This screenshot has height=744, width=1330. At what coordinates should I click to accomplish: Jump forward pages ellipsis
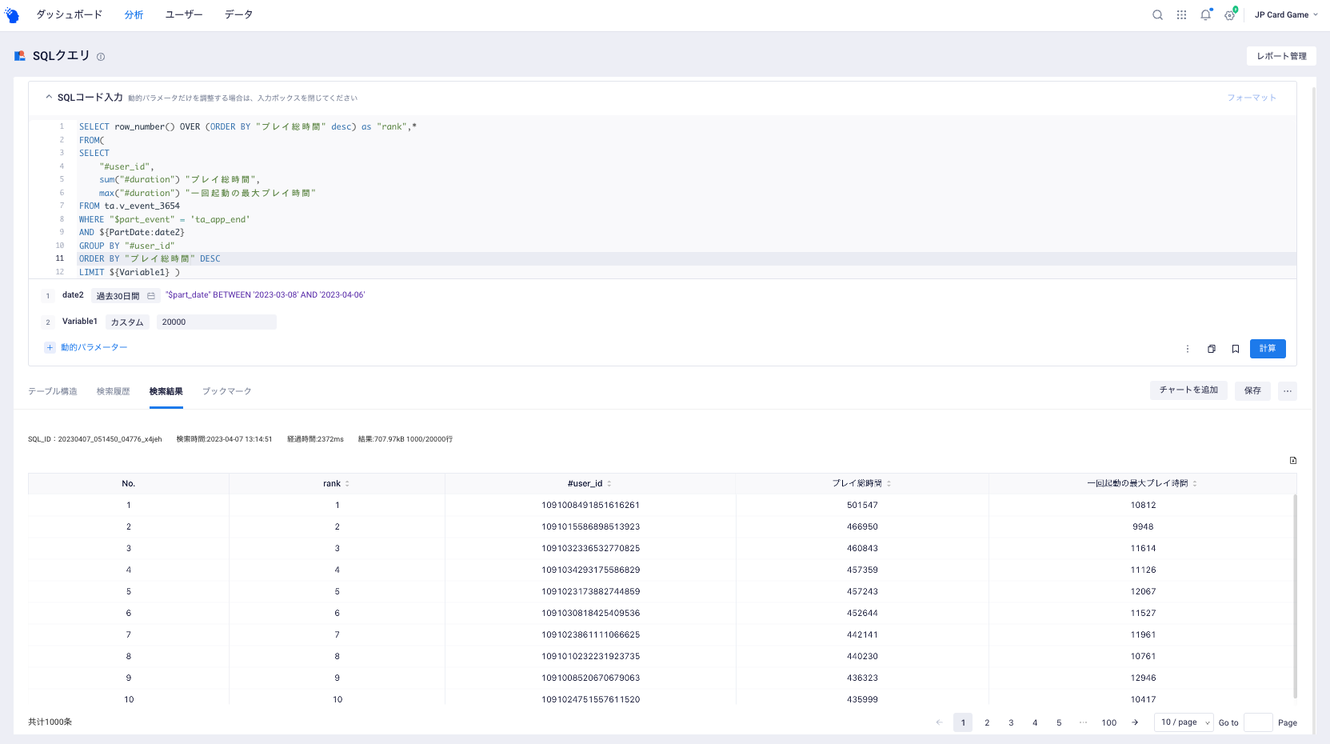1083,722
